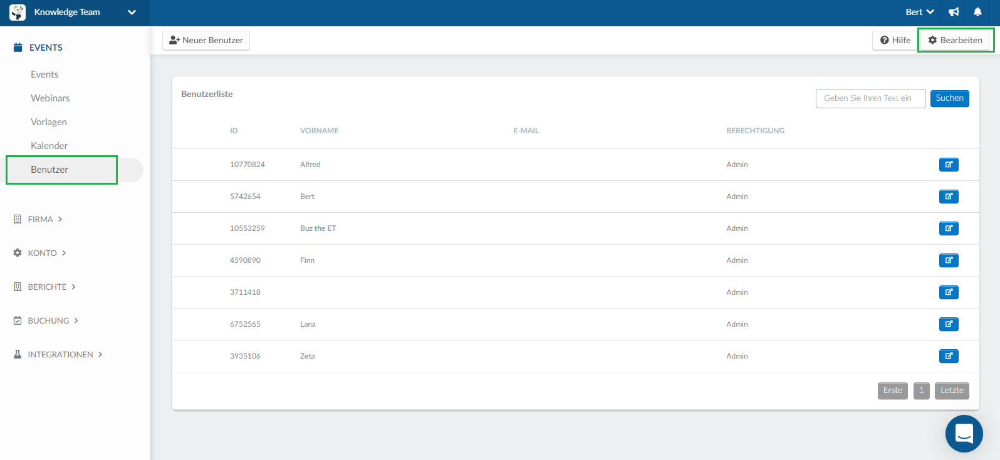Click the VORNAME column header
This screenshot has height=460, width=1000.
click(319, 131)
